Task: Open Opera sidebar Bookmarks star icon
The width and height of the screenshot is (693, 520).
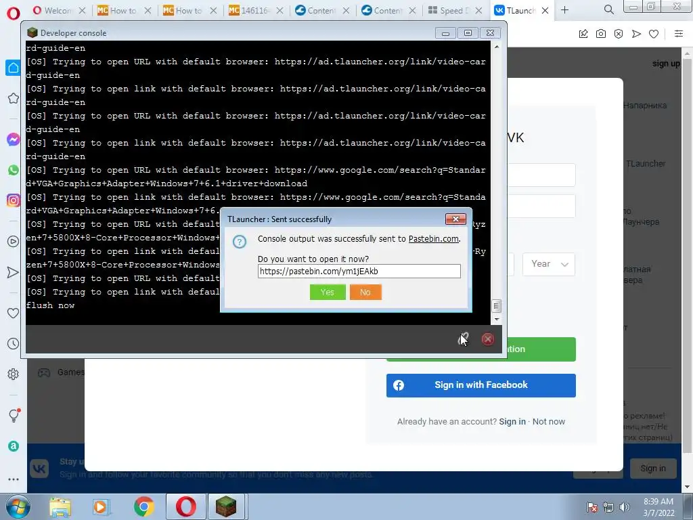Action: [x=14, y=98]
